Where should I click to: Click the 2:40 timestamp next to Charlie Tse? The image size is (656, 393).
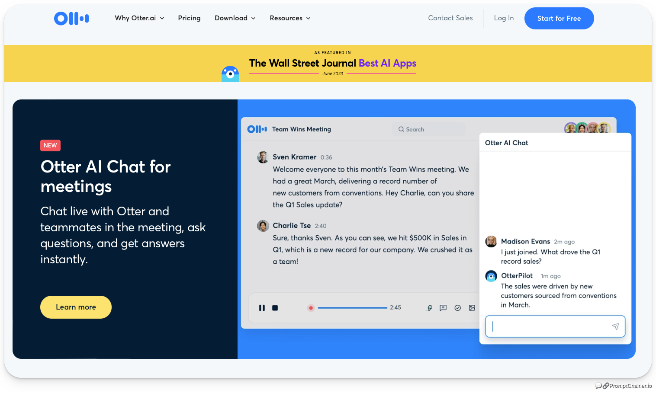coord(321,226)
